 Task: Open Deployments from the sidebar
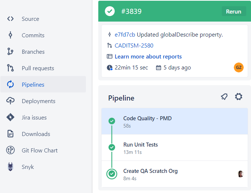(43, 101)
